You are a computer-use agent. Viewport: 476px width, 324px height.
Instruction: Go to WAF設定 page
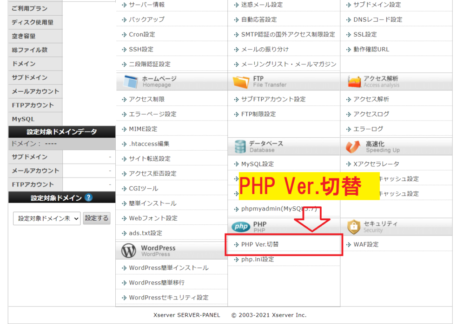point(366,244)
